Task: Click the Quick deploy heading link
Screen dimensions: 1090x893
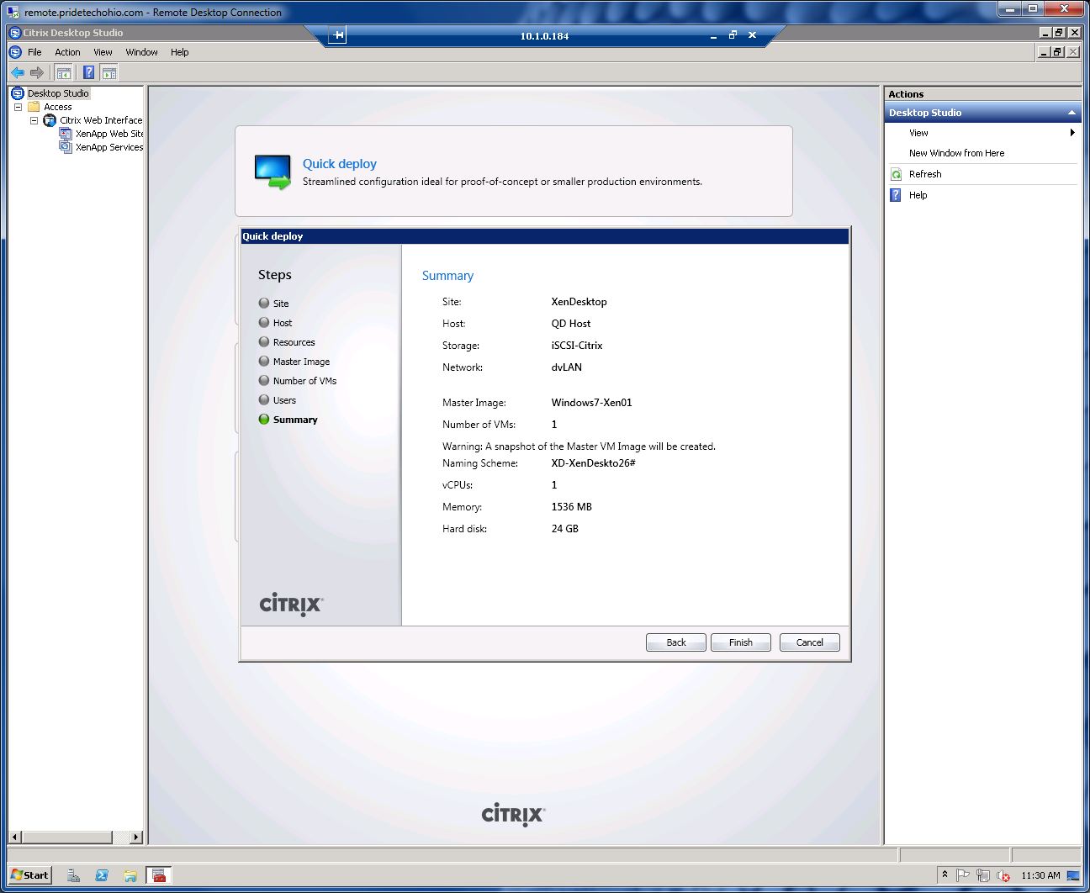Action: [x=340, y=164]
